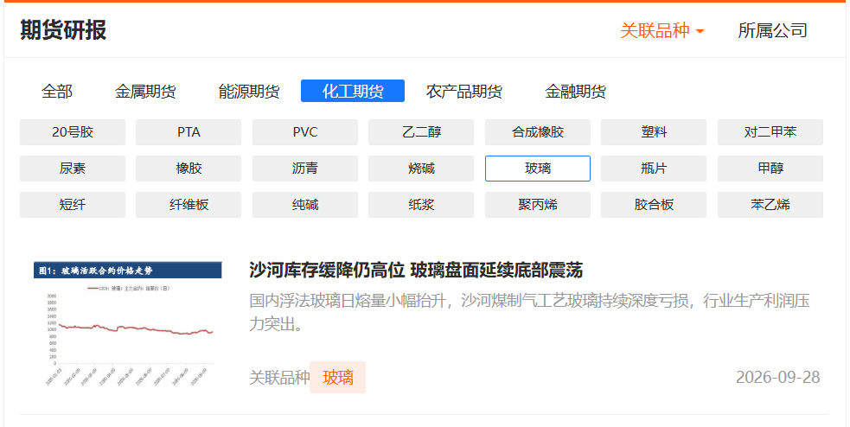850x427 pixels.
Task: Select the 农产品期货 category tab
Action: click(464, 91)
